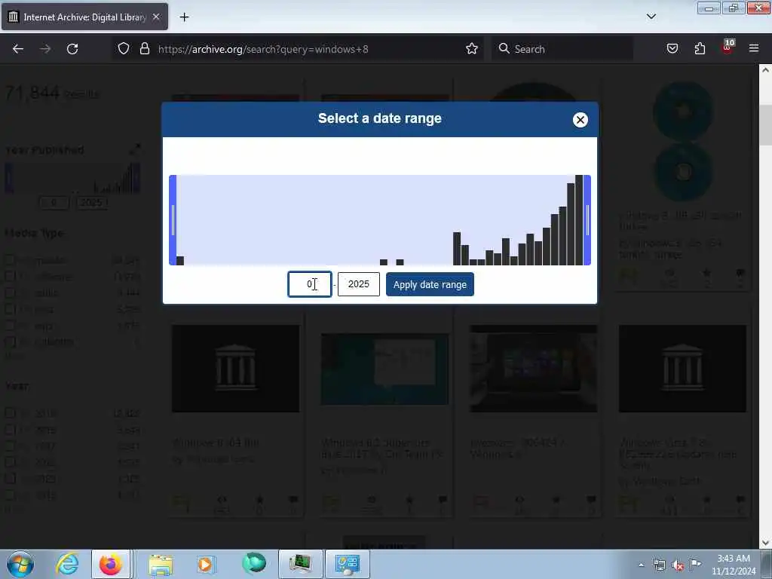This screenshot has width=772, height=579.
Task: Open a new browser tab
Action: click(184, 17)
